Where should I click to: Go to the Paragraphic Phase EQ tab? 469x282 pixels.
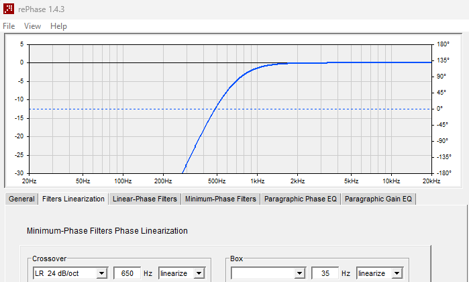(301, 199)
